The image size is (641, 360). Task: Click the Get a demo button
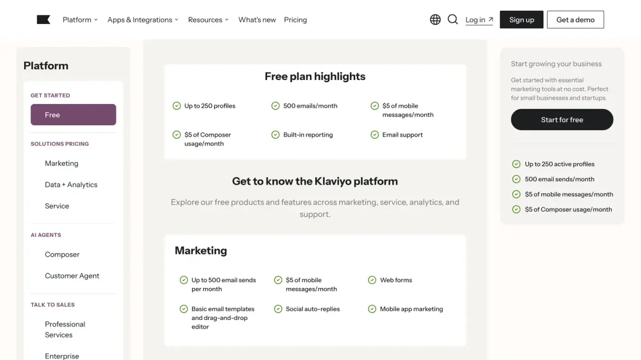tap(575, 20)
